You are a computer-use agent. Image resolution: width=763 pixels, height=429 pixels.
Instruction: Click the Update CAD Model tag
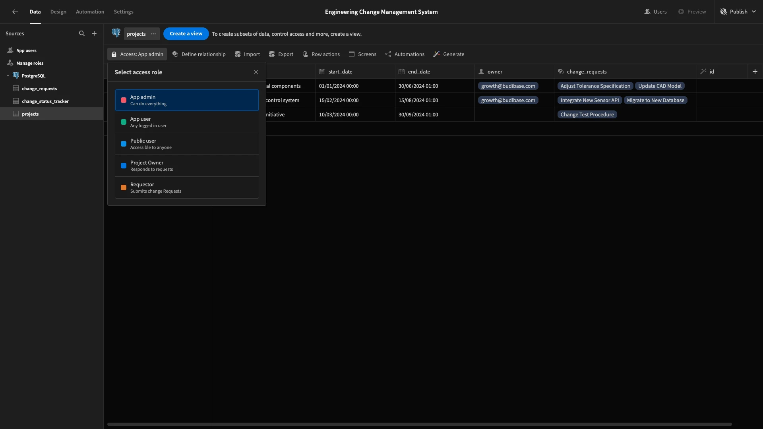click(x=660, y=86)
